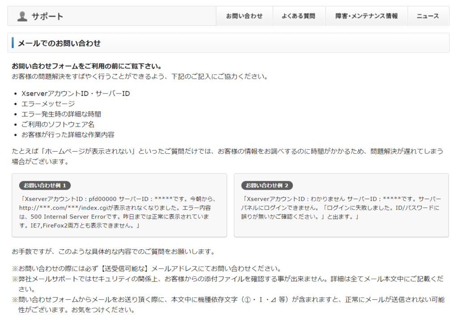Click the ご利用のソフトウェア名 list item

pos(58,124)
